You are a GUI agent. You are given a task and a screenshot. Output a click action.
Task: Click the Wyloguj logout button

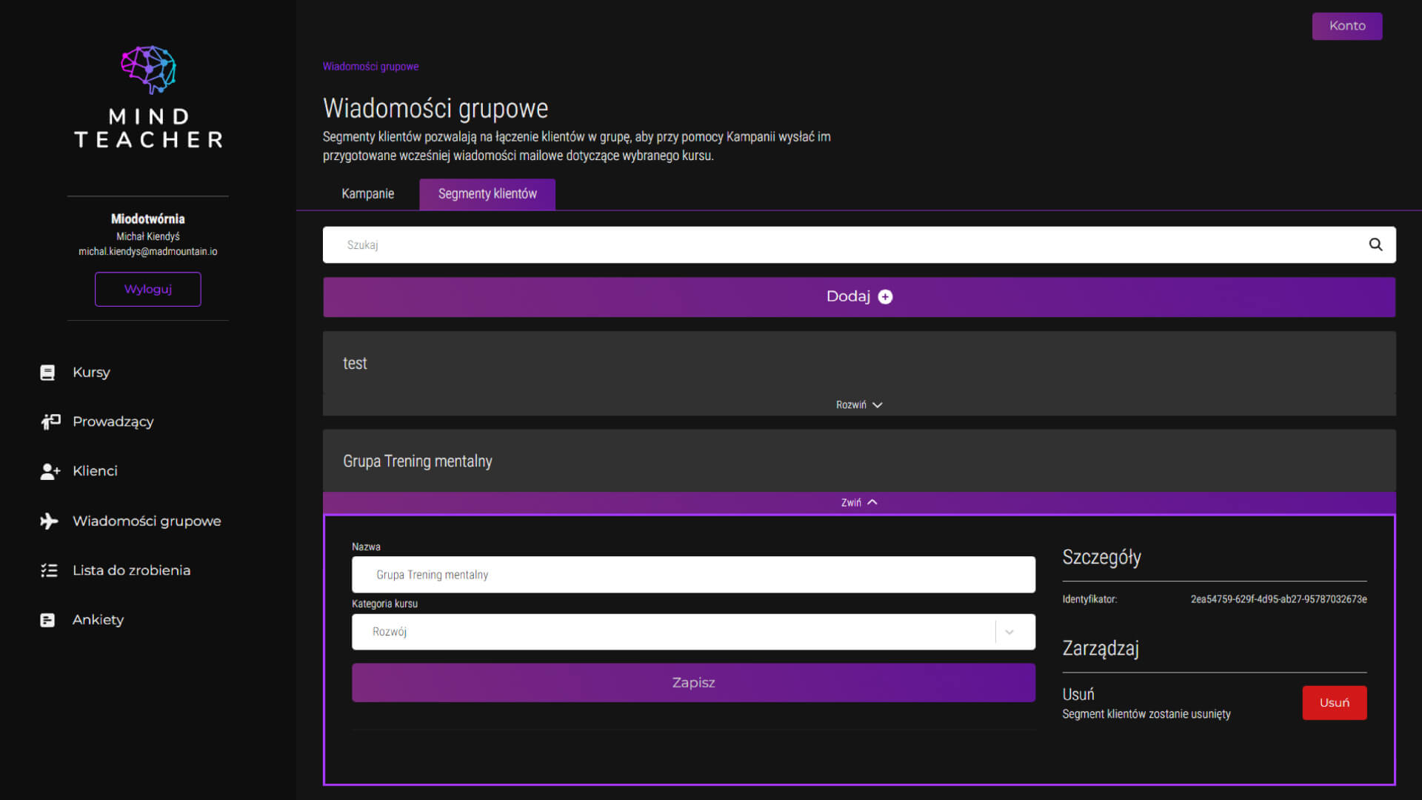[147, 289]
